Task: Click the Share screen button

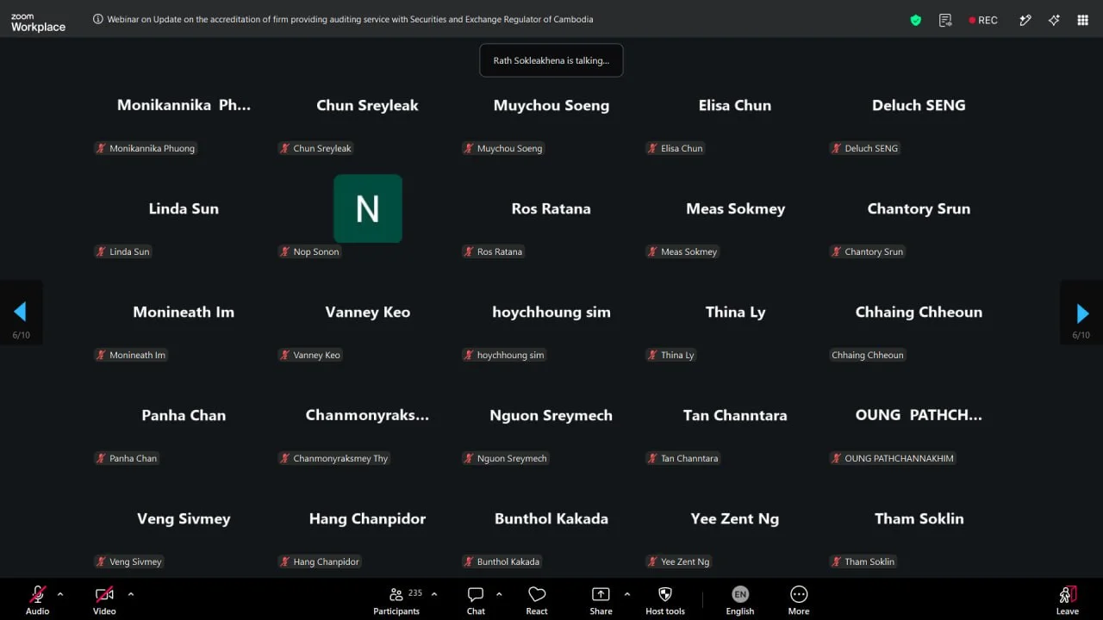Action: [x=601, y=600]
